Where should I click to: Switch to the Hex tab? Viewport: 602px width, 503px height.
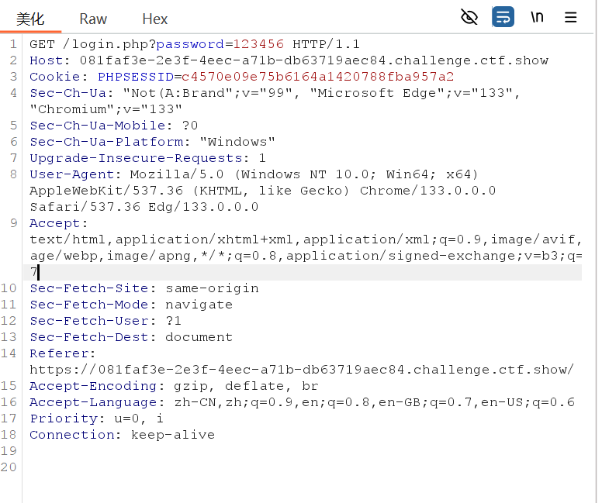click(155, 19)
